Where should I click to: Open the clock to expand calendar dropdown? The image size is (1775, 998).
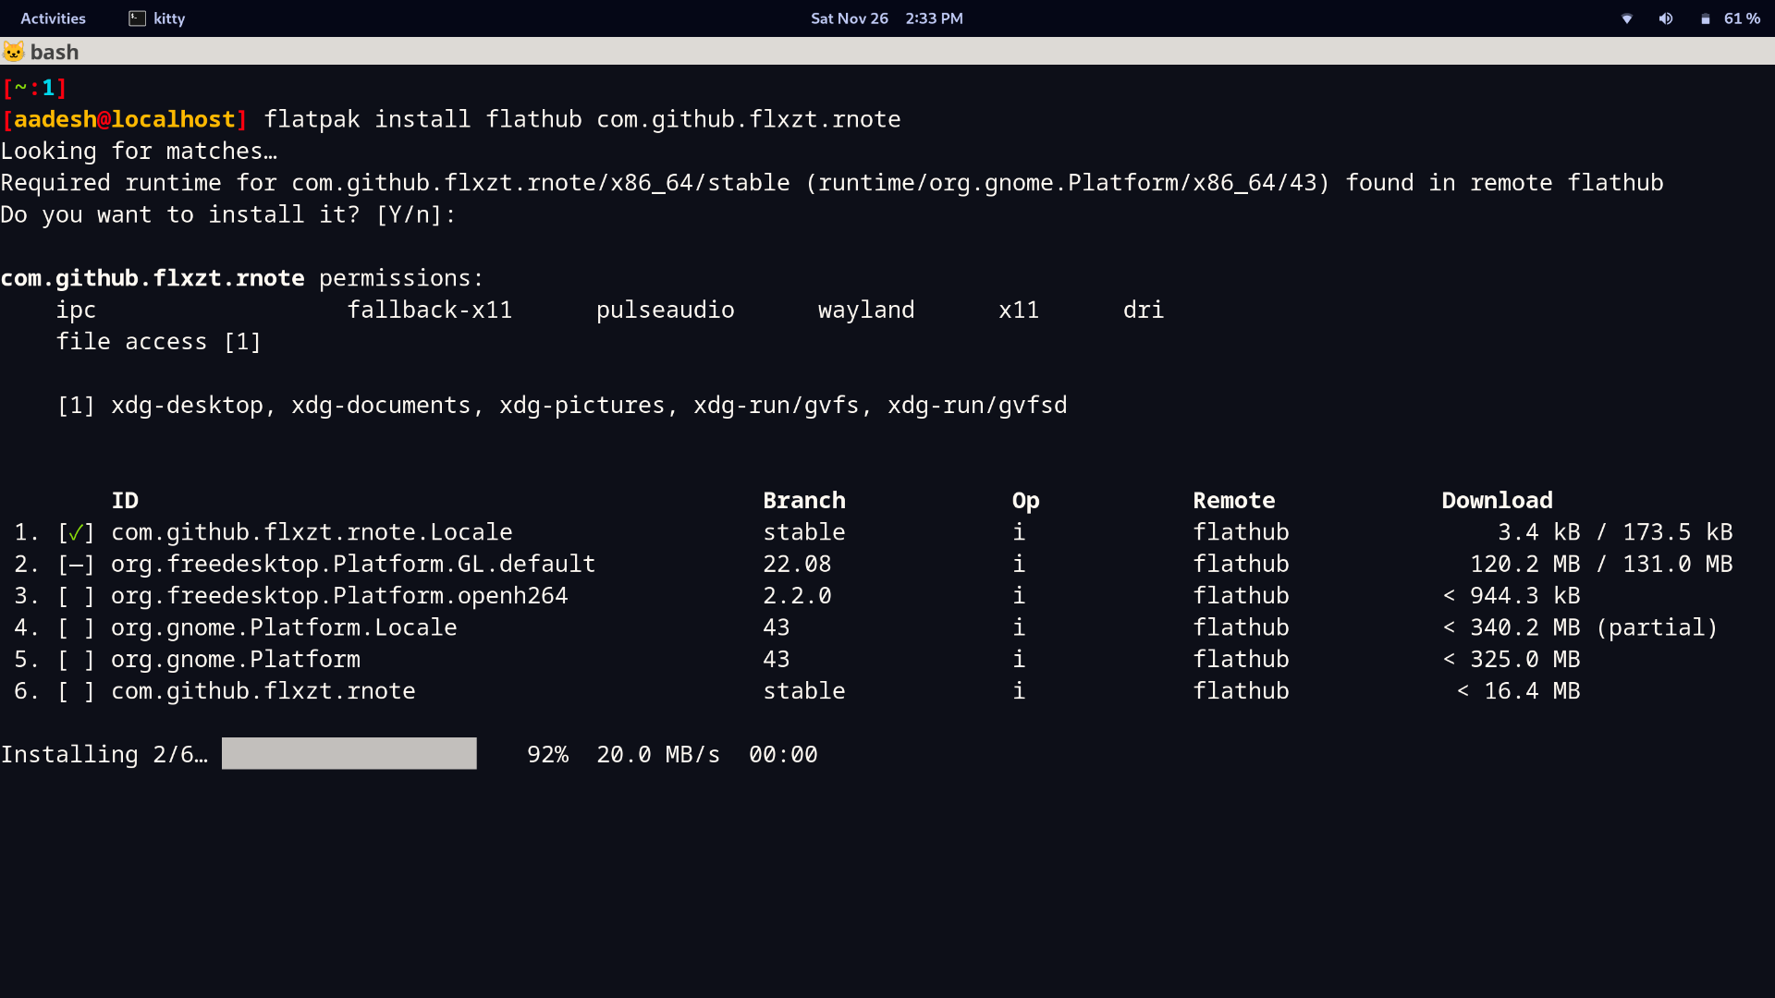click(x=887, y=18)
